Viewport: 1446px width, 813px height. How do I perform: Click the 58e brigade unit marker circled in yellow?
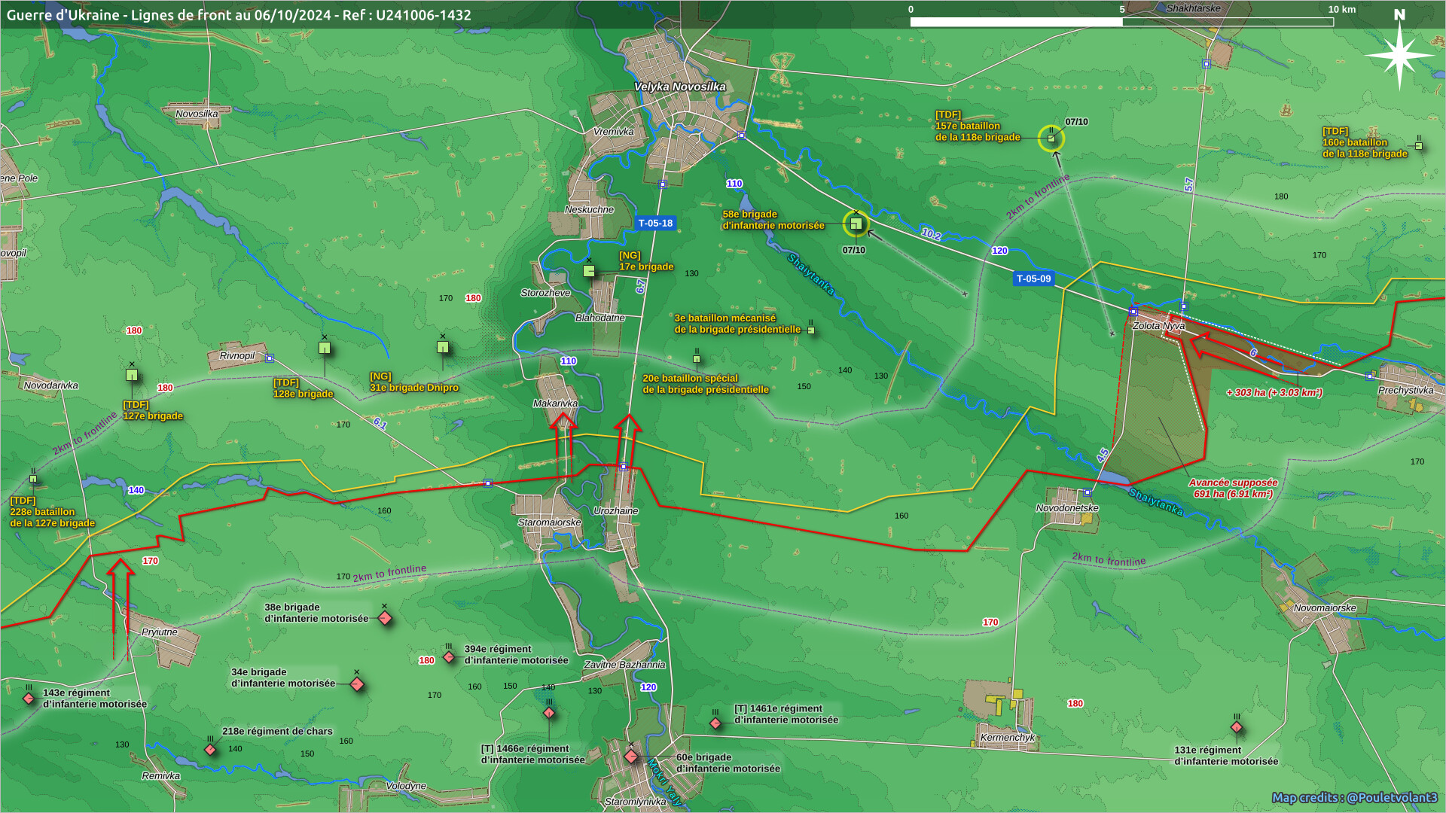[x=856, y=224]
